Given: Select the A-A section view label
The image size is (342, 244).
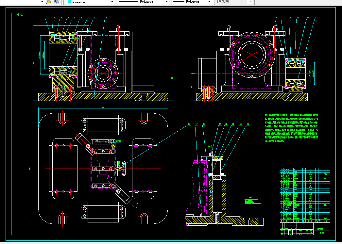Looking at the screenshot, I should 210,146.
